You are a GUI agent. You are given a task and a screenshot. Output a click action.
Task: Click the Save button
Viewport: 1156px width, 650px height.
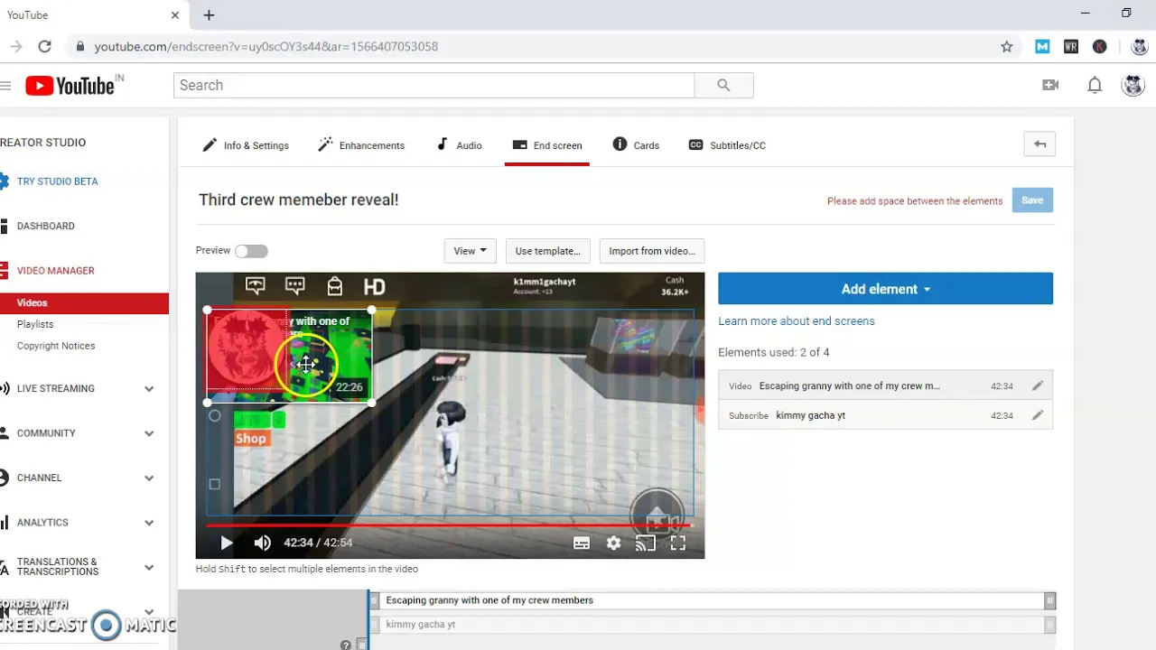[x=1032, y=200]
